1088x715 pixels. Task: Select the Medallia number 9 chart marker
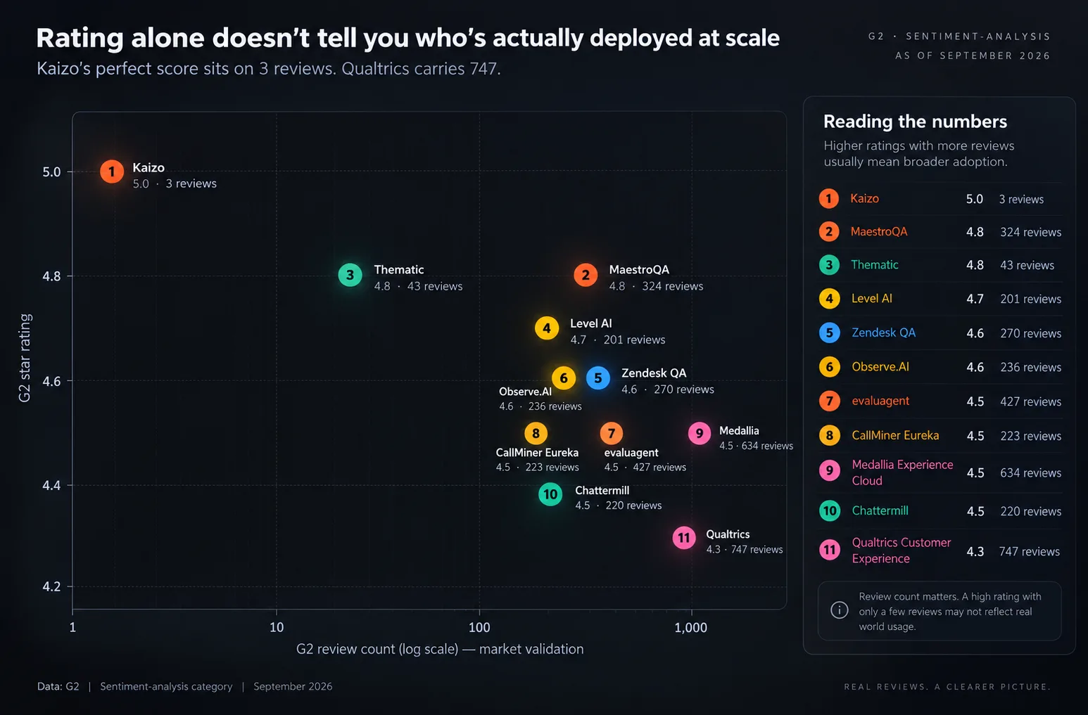point(700,434)
